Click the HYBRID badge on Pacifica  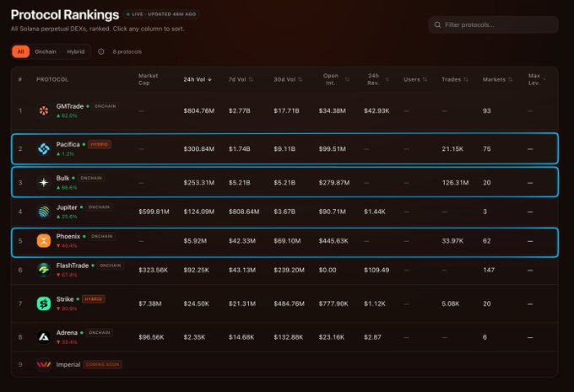tap(100, 144)
